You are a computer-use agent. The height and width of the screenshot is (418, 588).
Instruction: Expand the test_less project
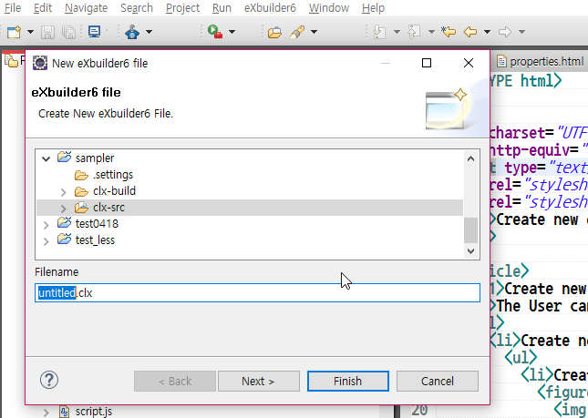coord(46,240)
